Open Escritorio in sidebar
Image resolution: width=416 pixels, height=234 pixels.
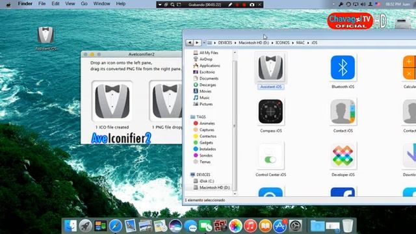(x=204, y=72)
